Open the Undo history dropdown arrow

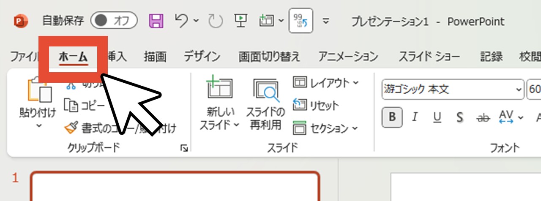coord(196,21)
